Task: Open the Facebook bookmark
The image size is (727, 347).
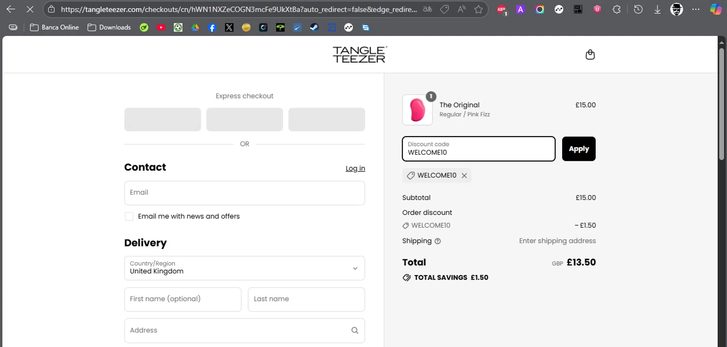Action: pos(212,28)
